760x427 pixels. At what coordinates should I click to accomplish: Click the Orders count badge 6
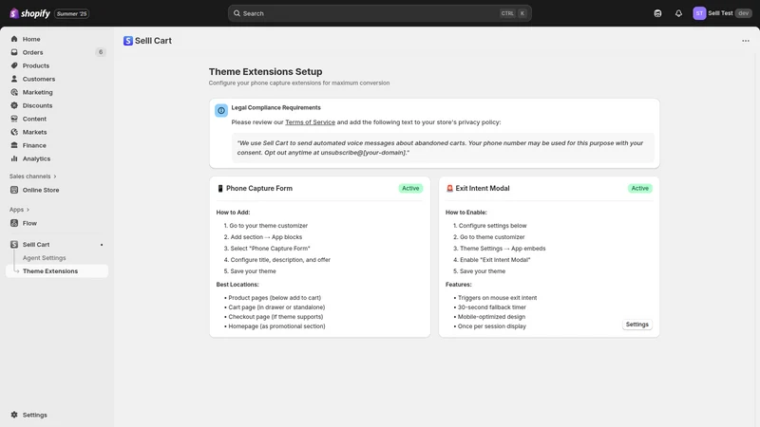101,52
